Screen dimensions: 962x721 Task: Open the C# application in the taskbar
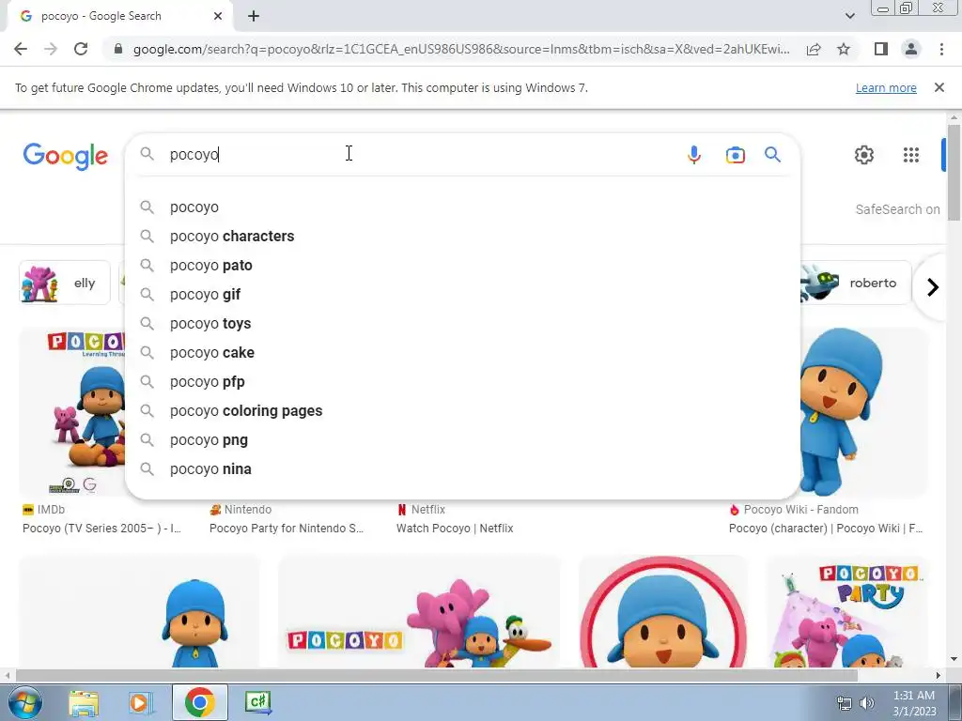257,702
